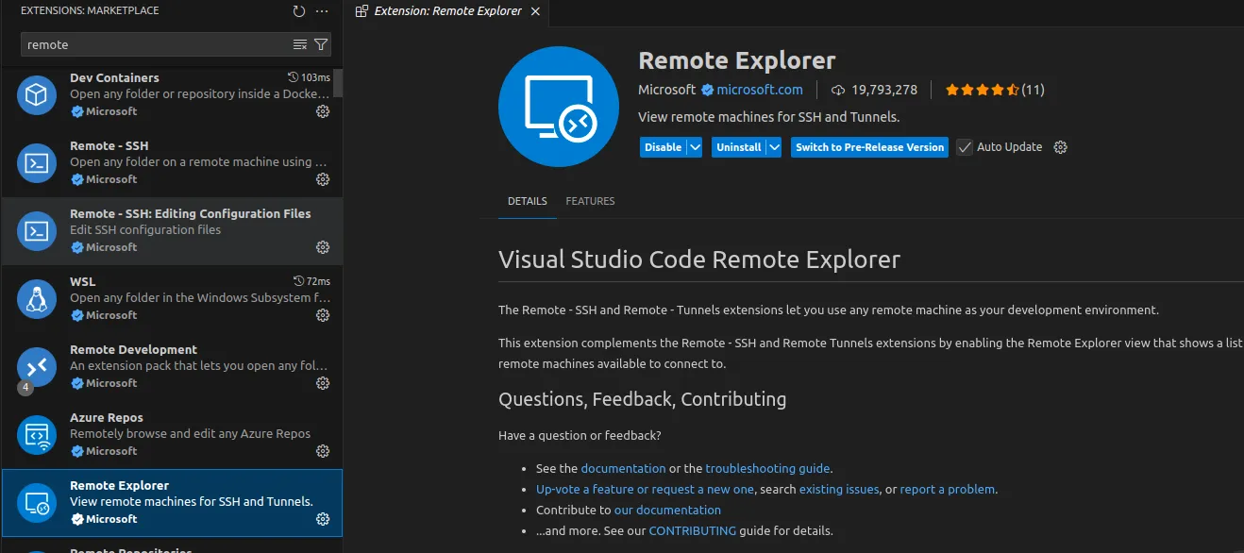Select the Dev Containers extension icon

click(37, 95)
